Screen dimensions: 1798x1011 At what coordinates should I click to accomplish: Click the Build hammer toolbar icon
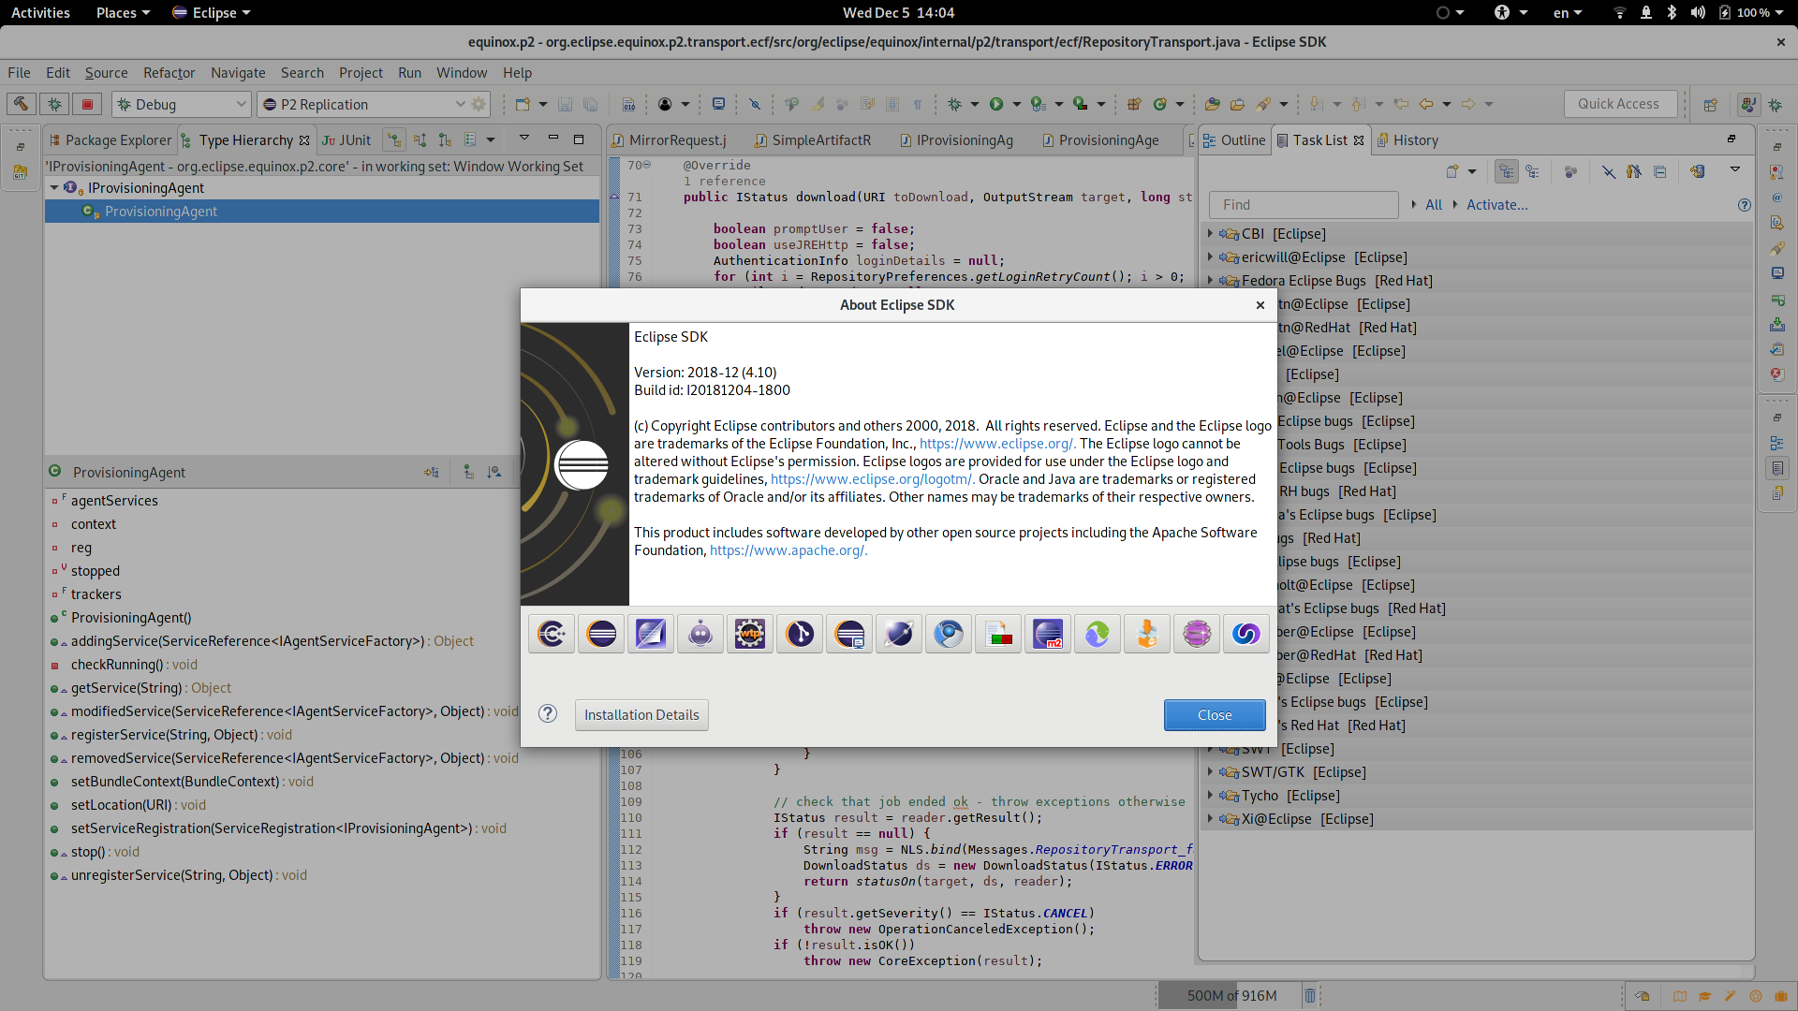[x=21, y=104]
